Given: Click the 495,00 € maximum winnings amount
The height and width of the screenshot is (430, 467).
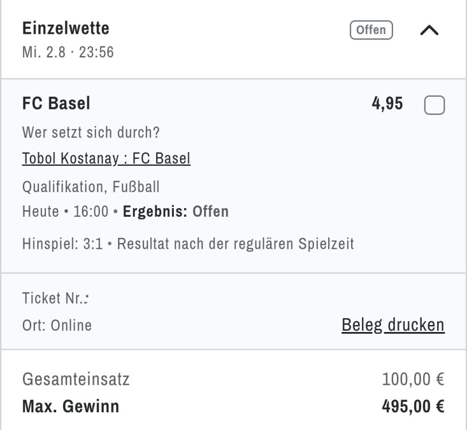Looking at the screenshot, I should [x=413, y=406].
